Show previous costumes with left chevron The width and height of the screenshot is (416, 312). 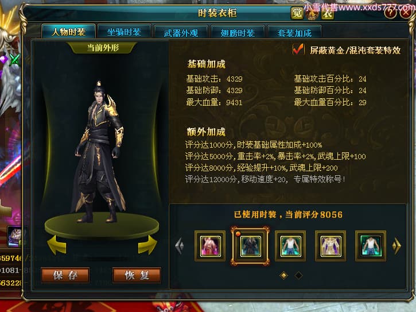180,246
